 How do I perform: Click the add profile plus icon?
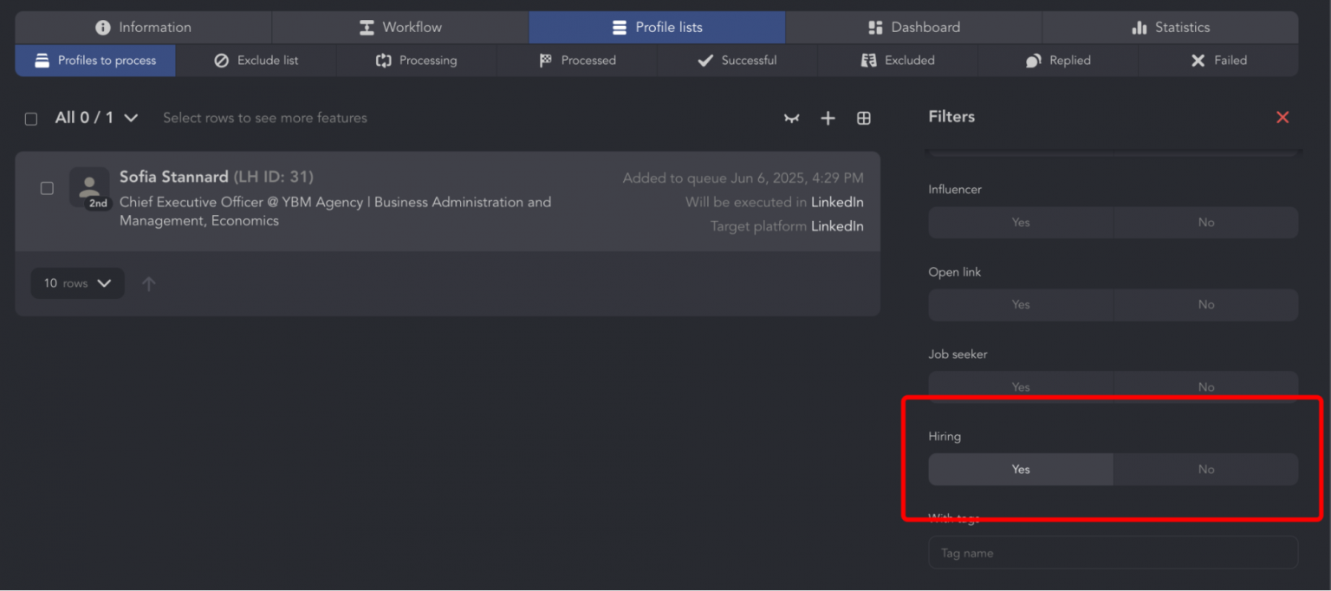[x=828, y=119]
